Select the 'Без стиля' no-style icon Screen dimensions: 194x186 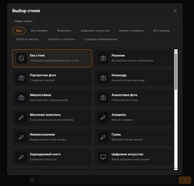pyautogui.click(x=21, y=58)
